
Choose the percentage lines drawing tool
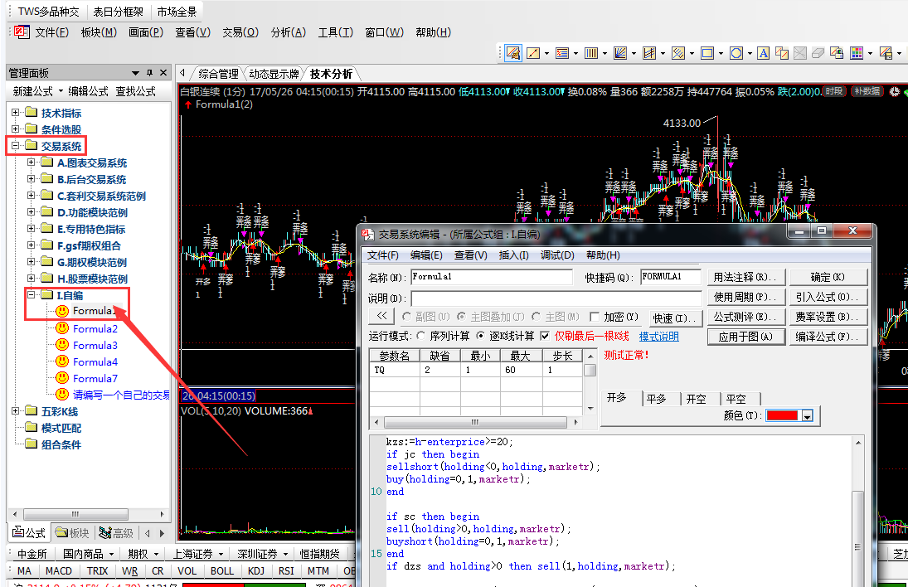pos(562,53)
